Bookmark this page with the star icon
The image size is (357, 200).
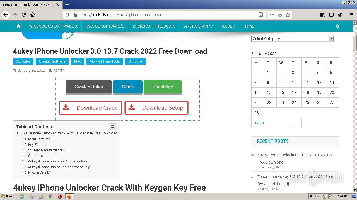(x=288, y=15)
